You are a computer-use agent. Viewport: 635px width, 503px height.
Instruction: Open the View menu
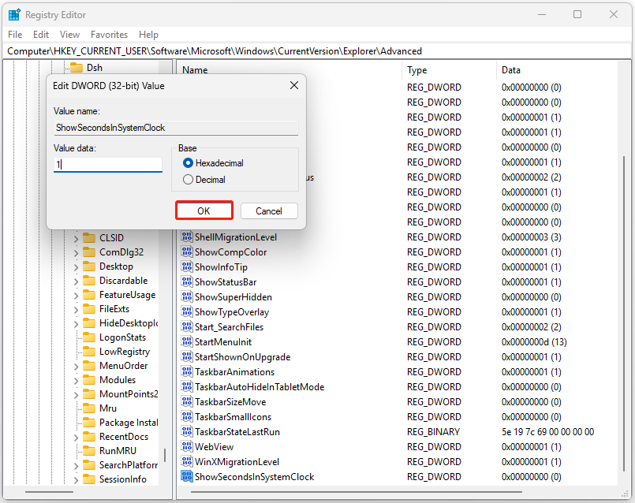point(69,34)
